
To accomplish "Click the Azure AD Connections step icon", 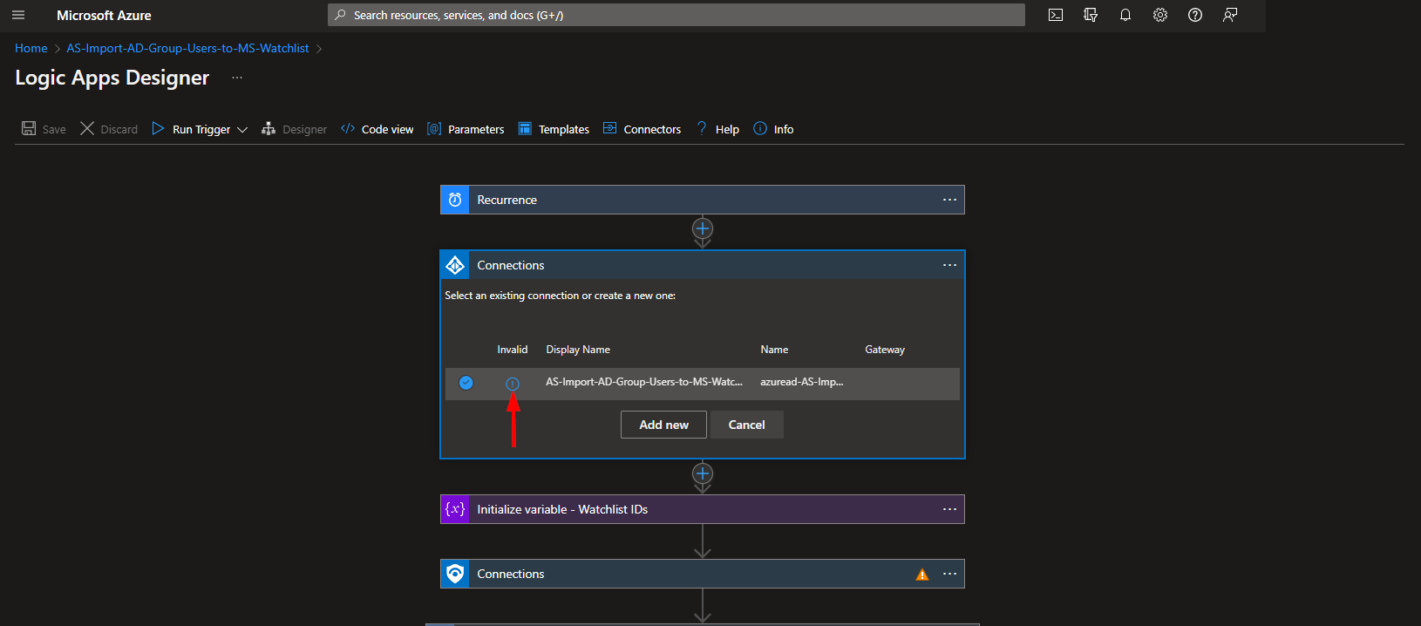I will tap(455, 265).
